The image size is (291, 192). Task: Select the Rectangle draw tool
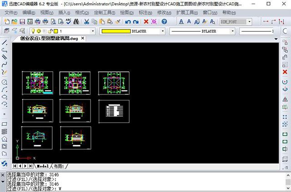point(5,124)
